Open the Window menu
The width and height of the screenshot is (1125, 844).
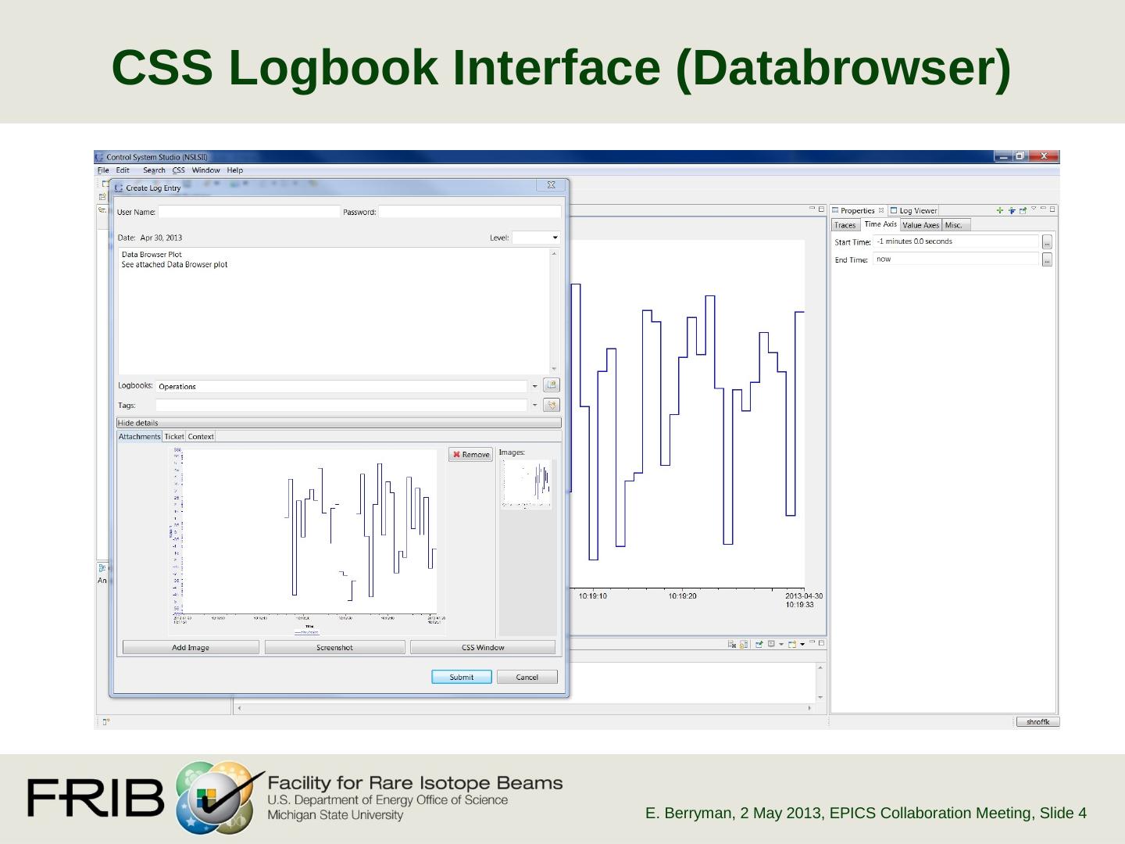click(x=206, y=170)
